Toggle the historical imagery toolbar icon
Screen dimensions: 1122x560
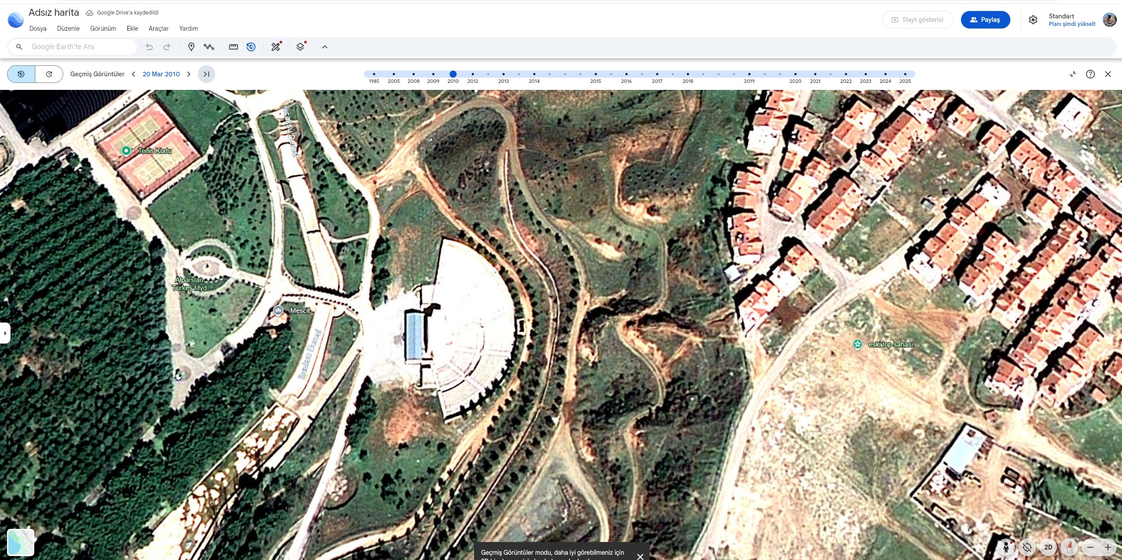251,47
